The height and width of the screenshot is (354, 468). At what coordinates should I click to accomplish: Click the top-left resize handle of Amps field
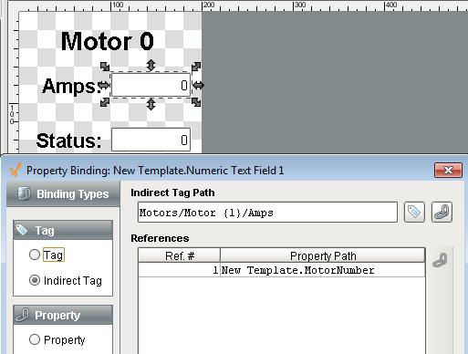click(105, 67)
